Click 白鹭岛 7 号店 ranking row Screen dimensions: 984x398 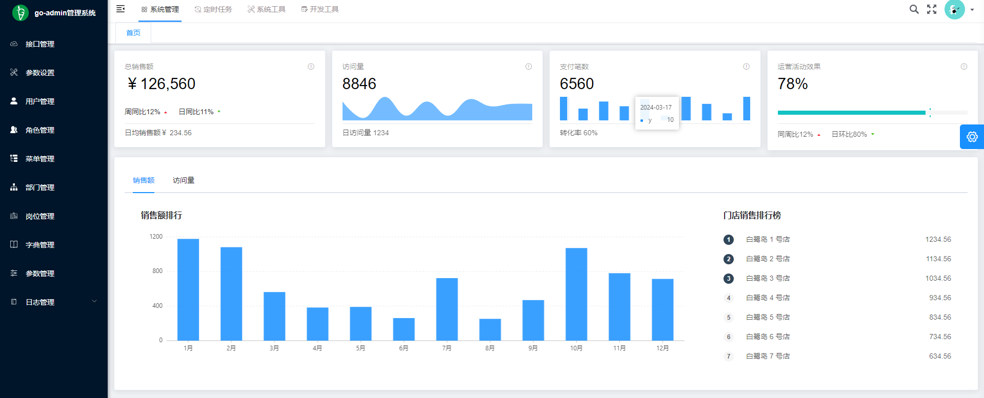(x=837, y=356)
